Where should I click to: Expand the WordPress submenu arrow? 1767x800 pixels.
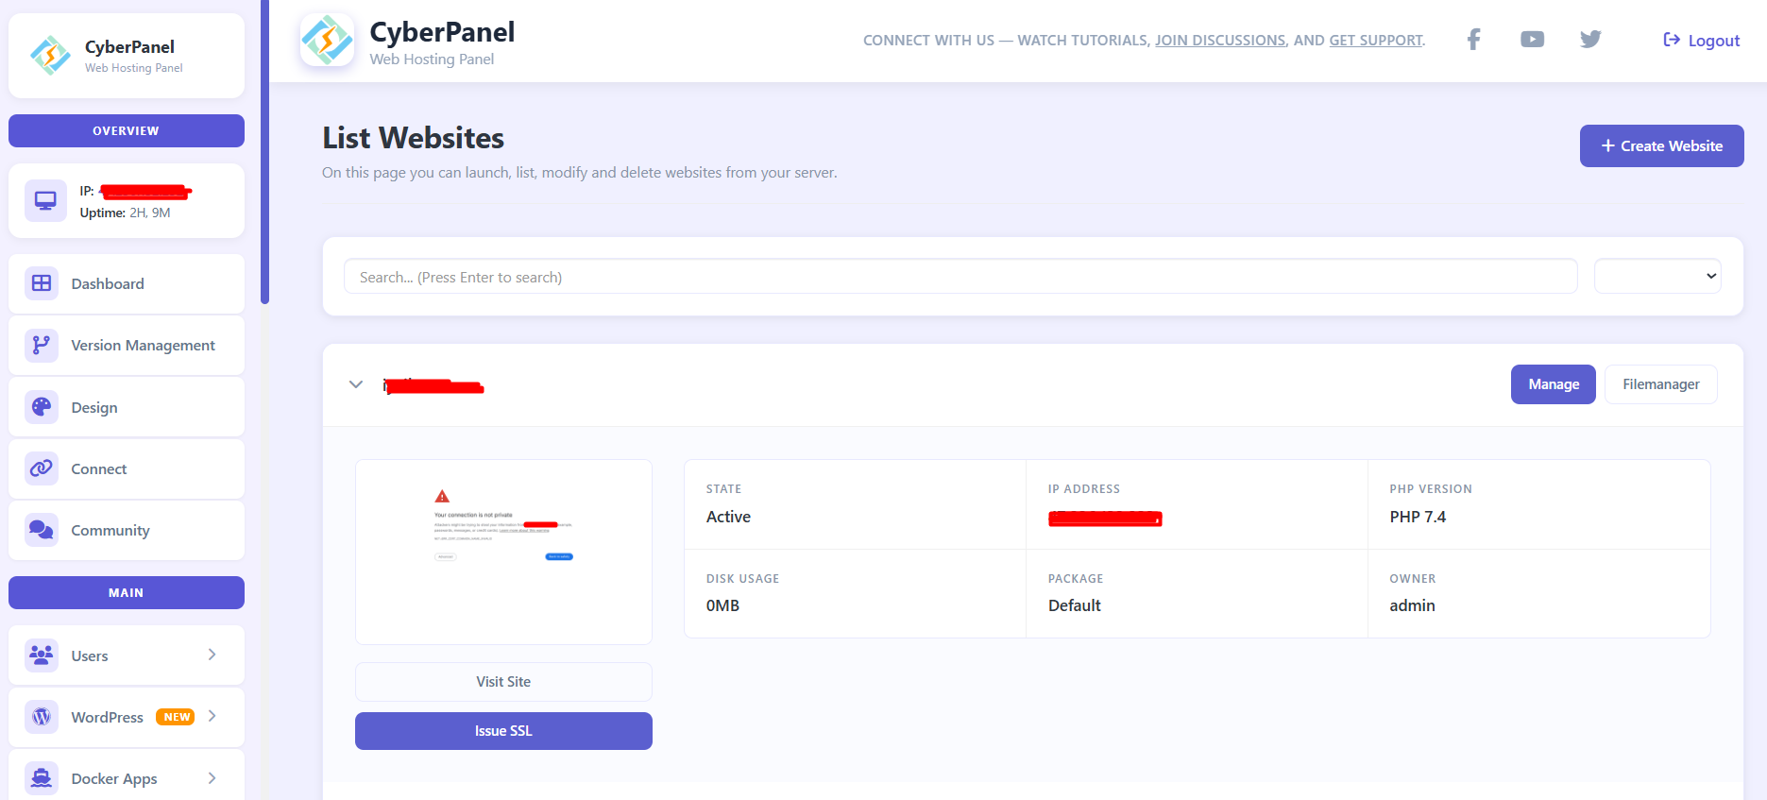212,716
